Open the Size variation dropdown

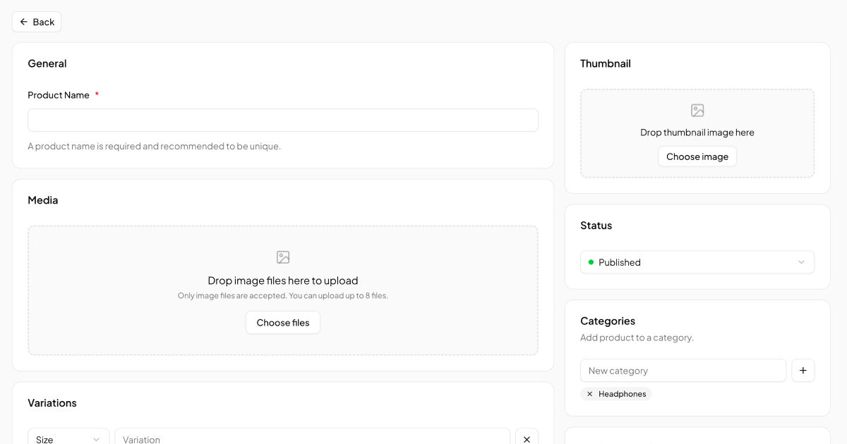coord(68,438)
